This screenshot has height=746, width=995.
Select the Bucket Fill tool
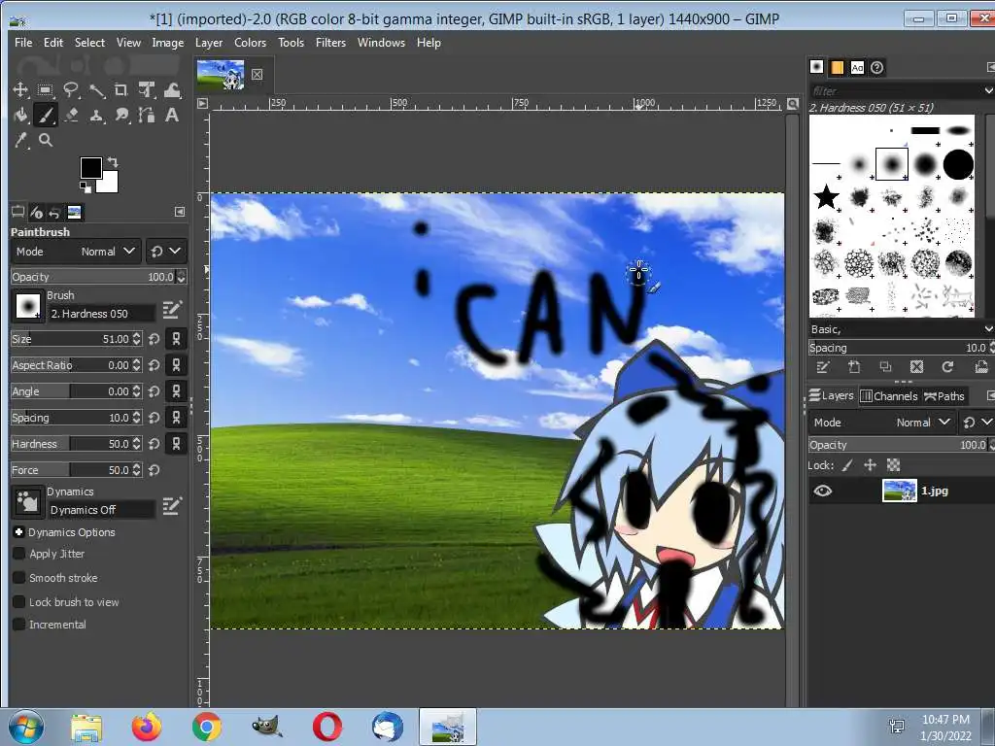coord(20,115)
